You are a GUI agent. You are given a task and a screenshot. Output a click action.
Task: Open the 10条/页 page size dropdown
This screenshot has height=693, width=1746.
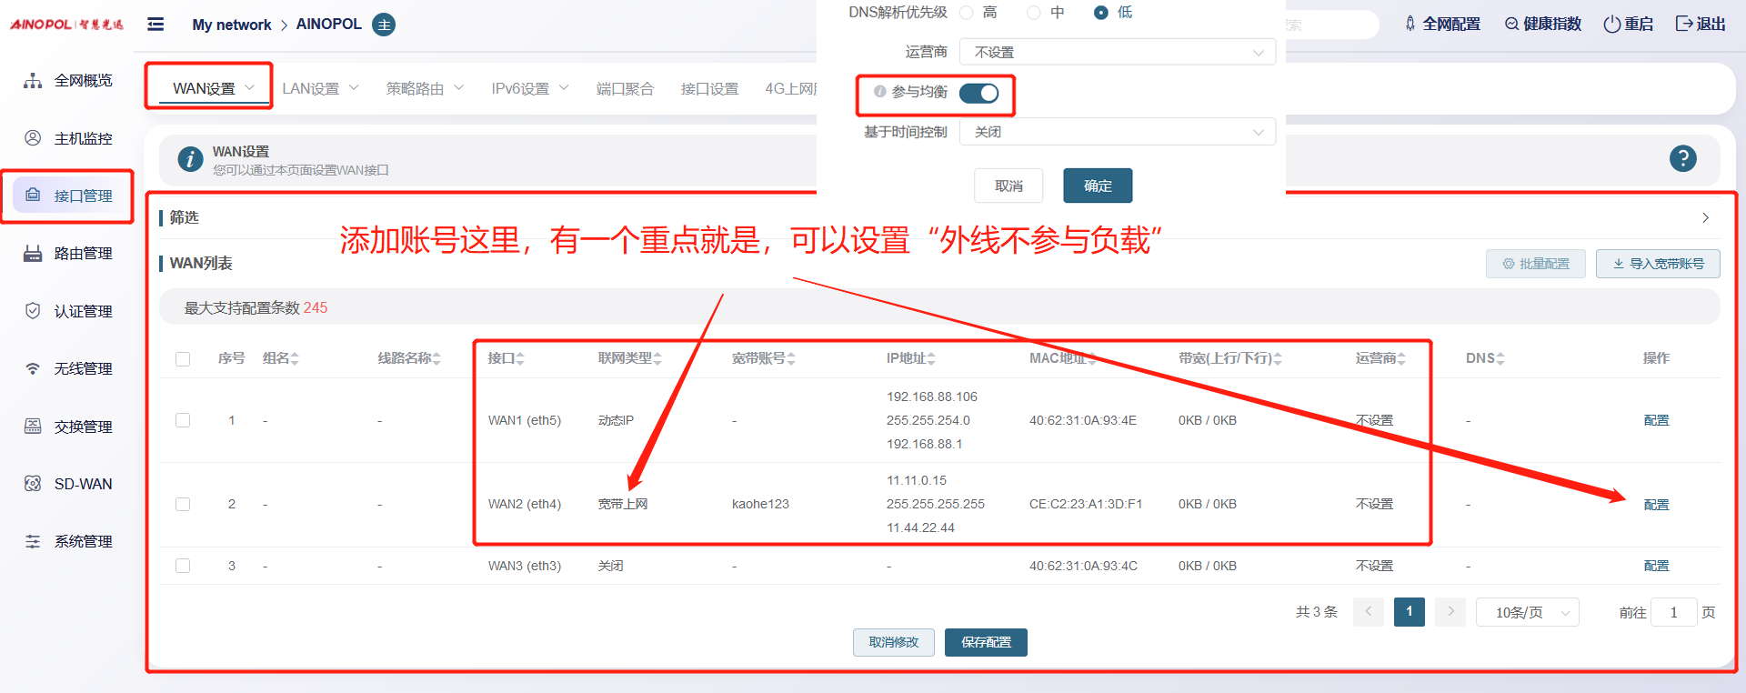click(1527, 612)
